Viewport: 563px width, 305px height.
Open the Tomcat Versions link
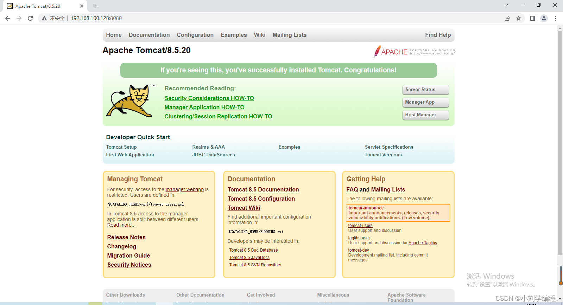point(383,155)
